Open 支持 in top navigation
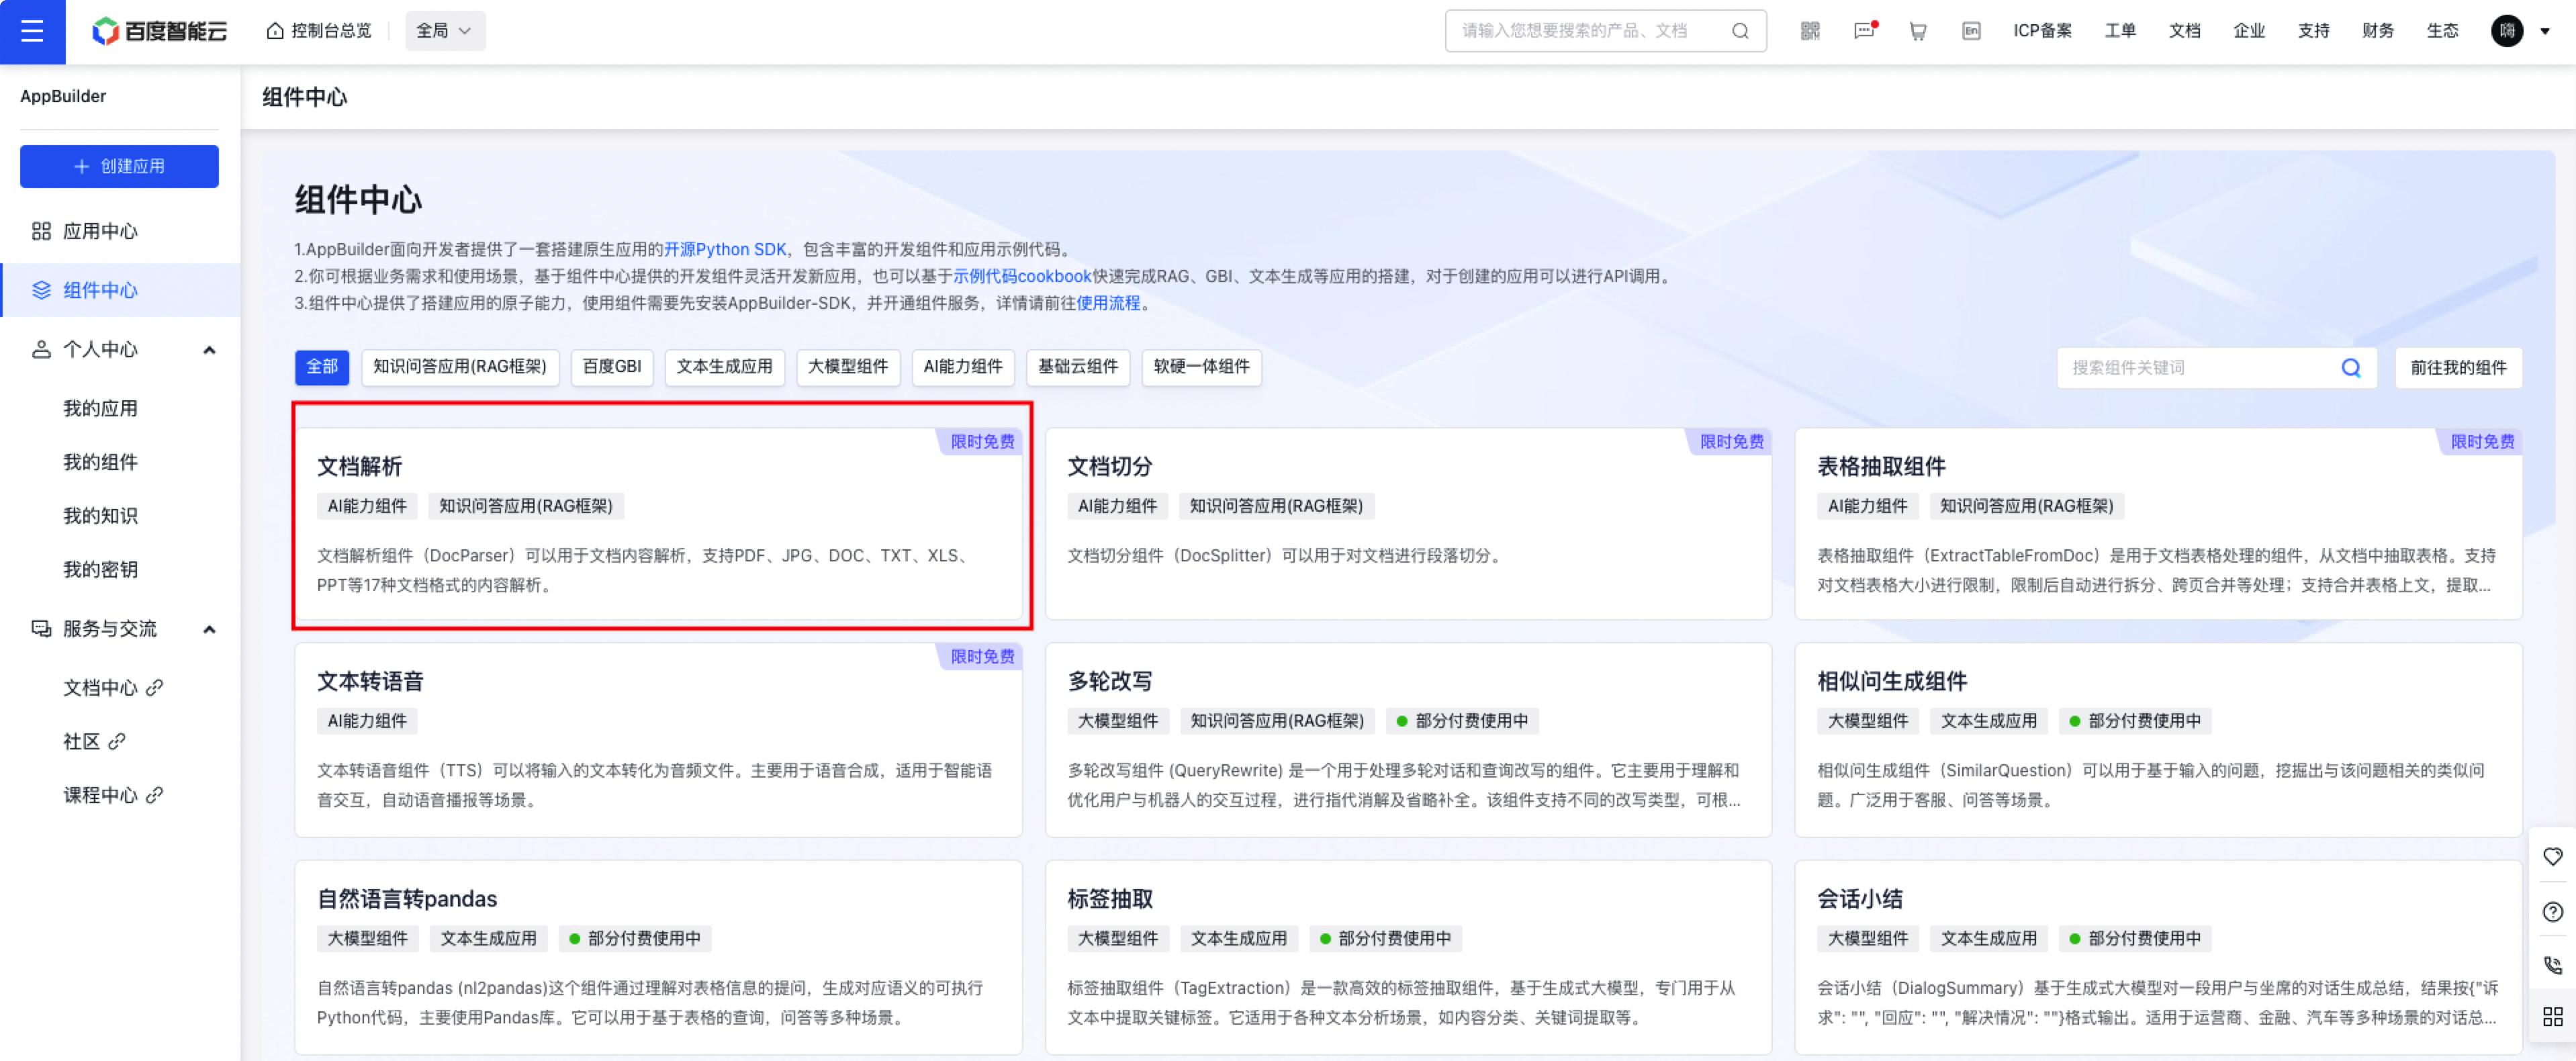 click(2313, 31)
